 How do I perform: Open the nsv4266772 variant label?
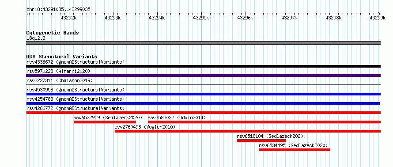[76, 108]
